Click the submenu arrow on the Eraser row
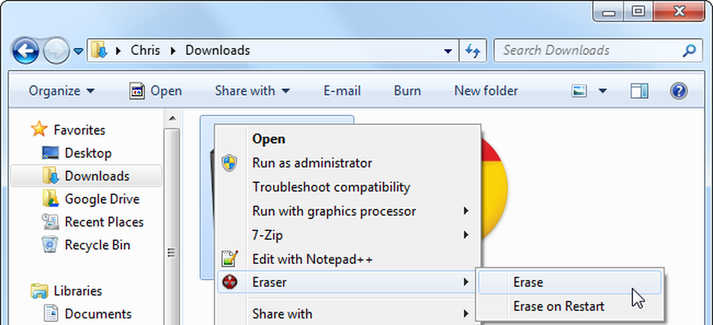 [466, 282]
